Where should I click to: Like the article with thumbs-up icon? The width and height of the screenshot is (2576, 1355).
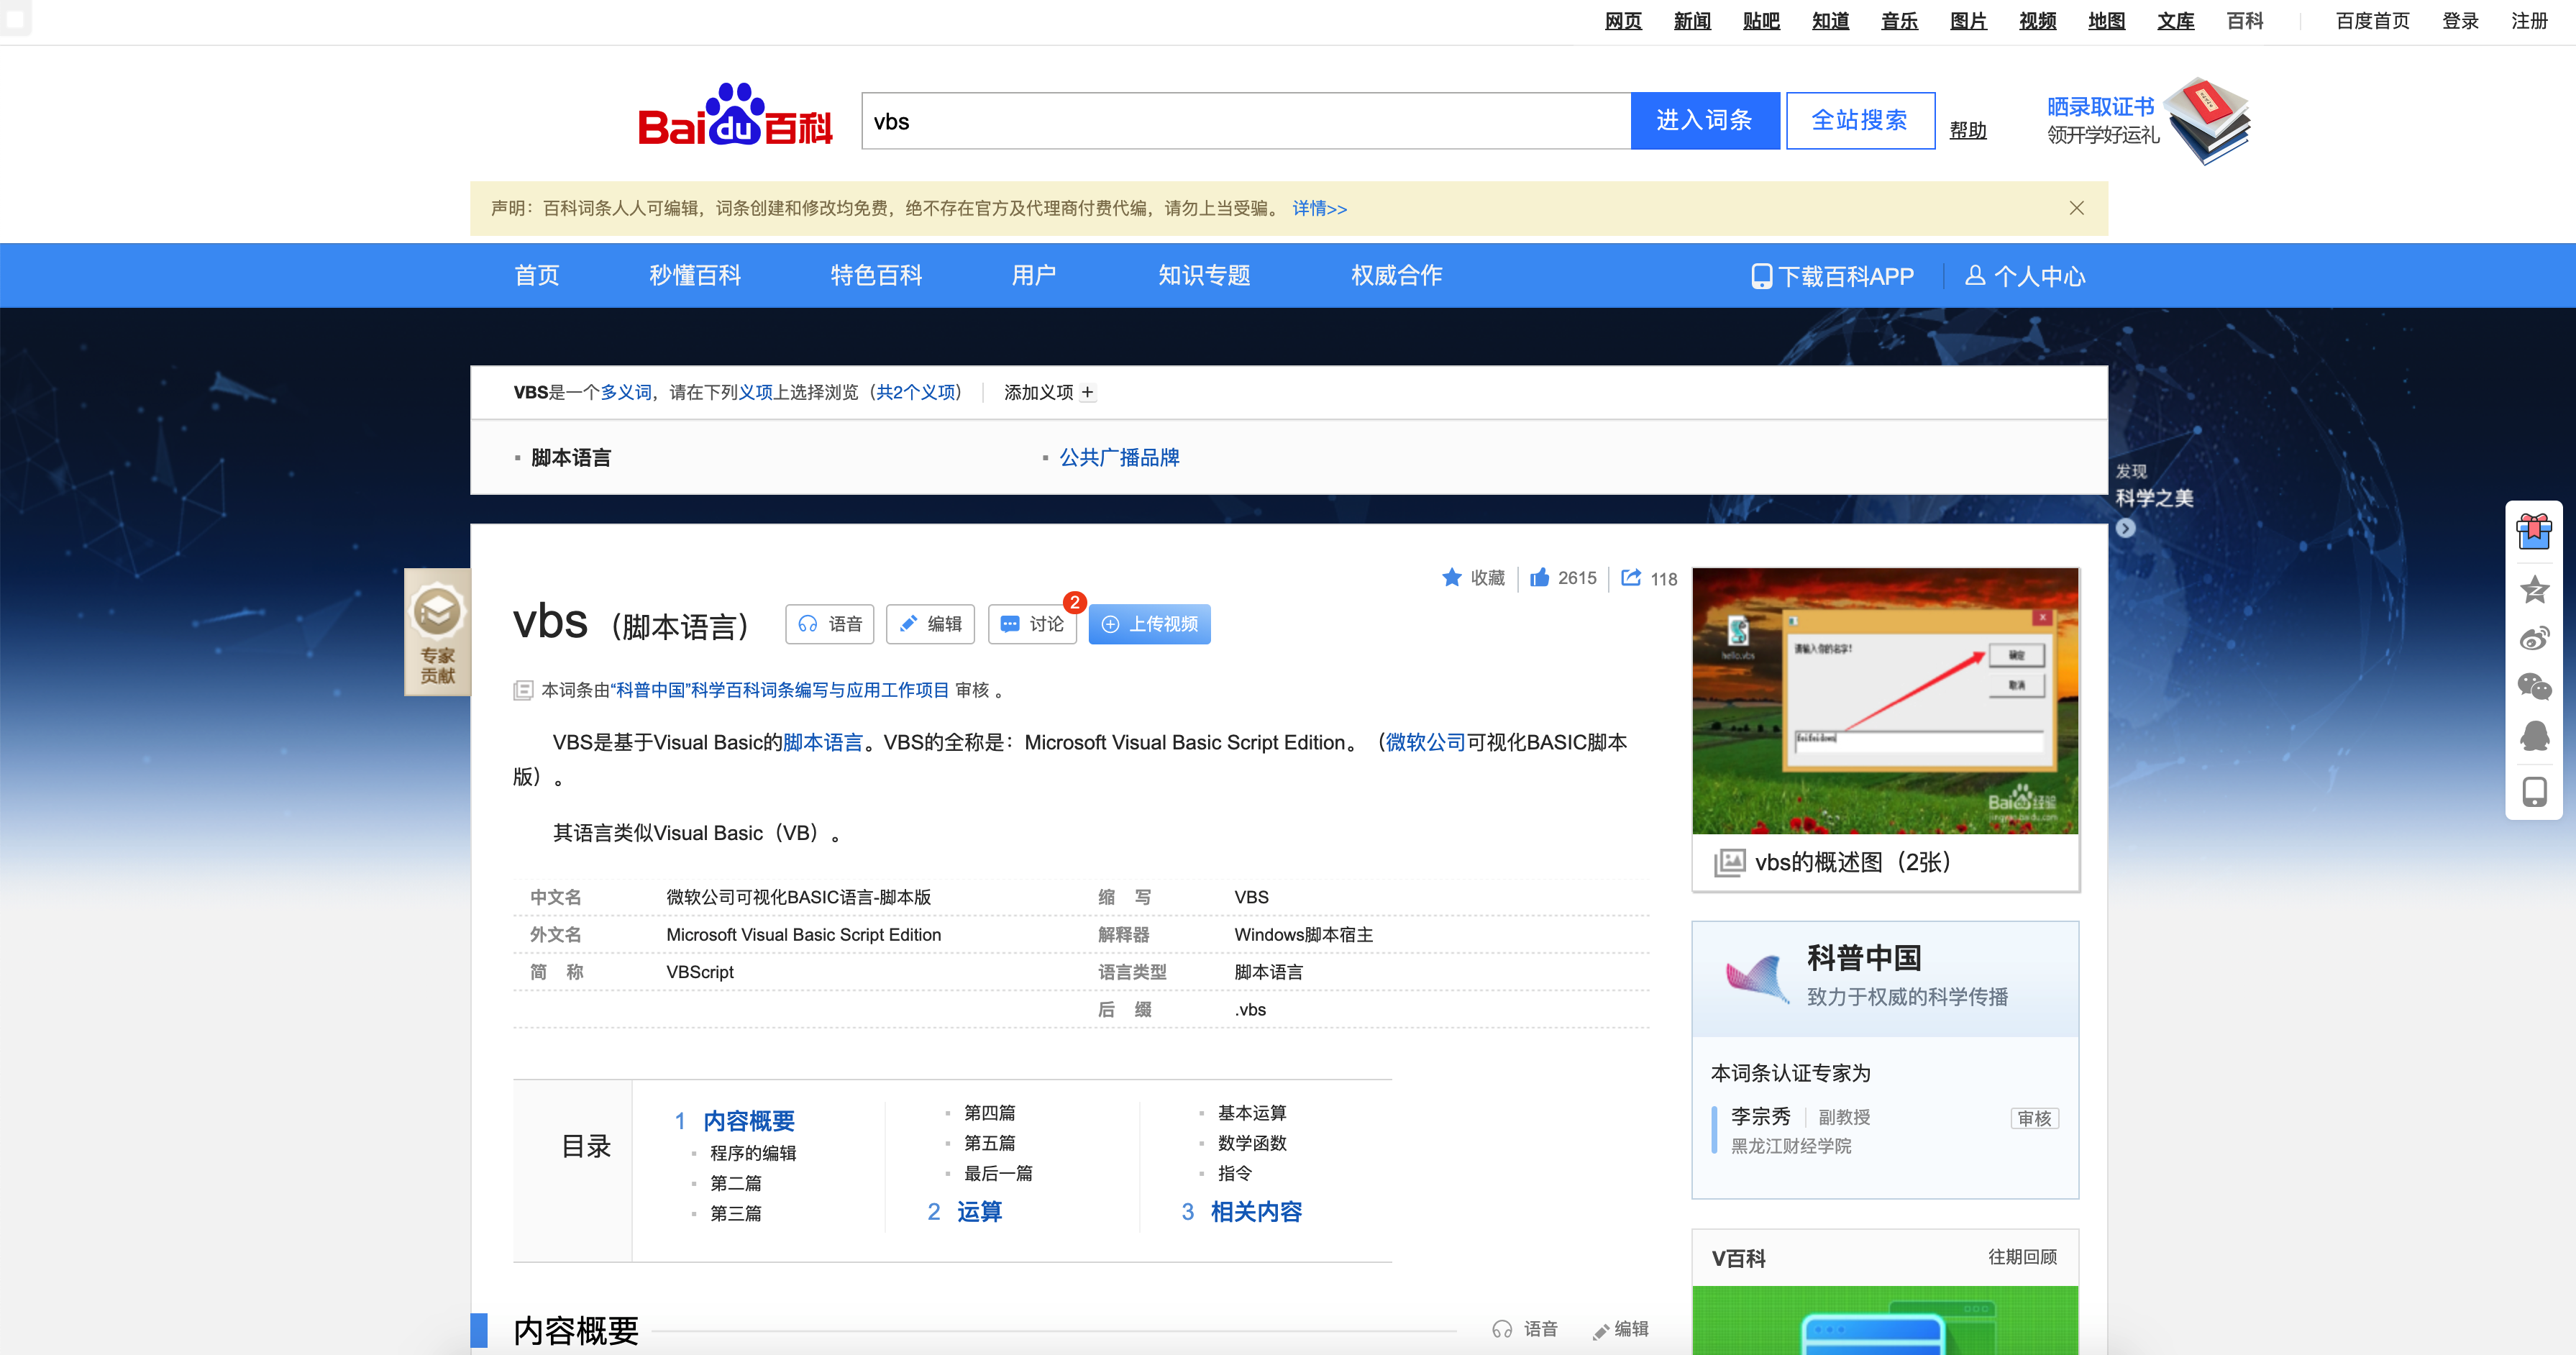pos(1540,577)
